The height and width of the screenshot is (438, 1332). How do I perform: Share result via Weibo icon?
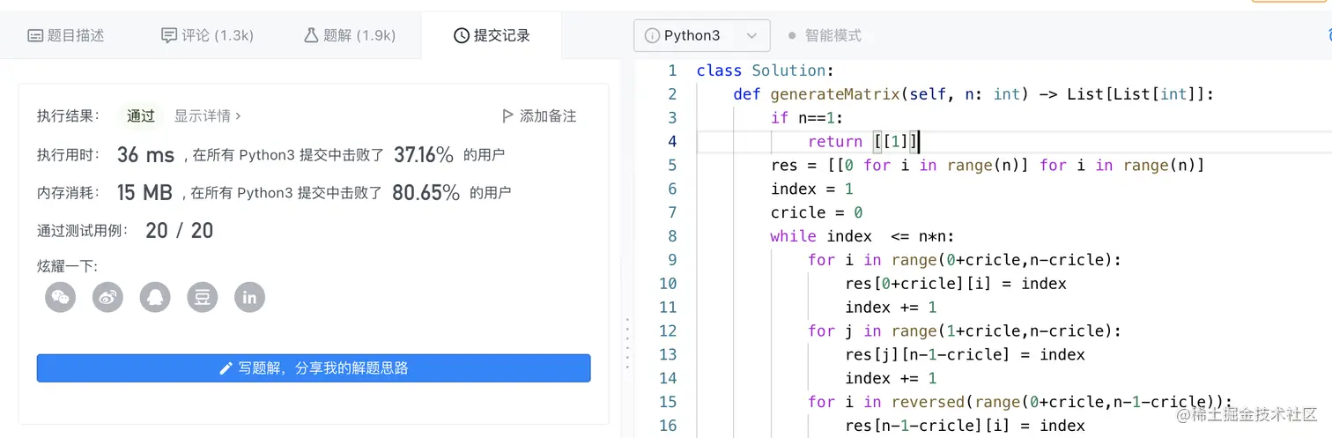point(107,297)
